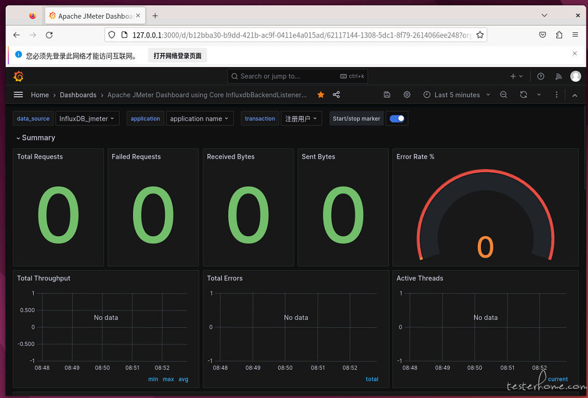
Task: Click the Grafana logo icon
Action: 18,76
